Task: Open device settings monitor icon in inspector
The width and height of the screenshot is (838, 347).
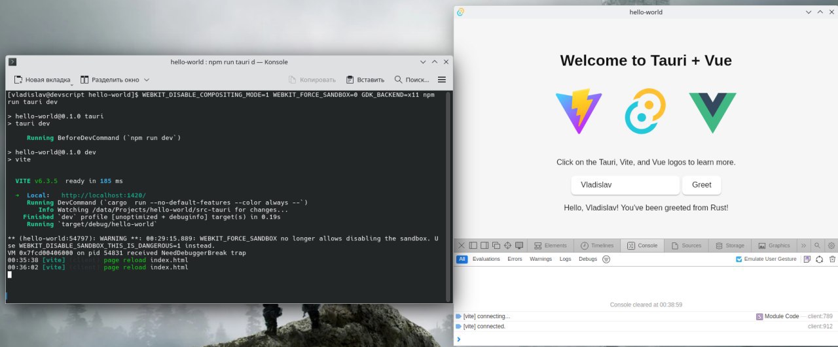Action: tap(519, 246)
